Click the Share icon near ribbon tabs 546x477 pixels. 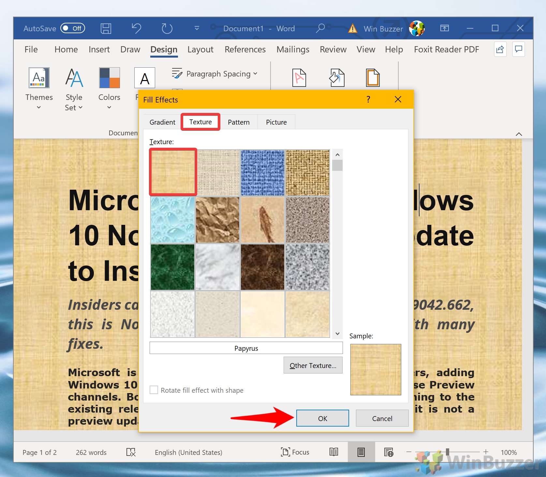click(500, 49)
